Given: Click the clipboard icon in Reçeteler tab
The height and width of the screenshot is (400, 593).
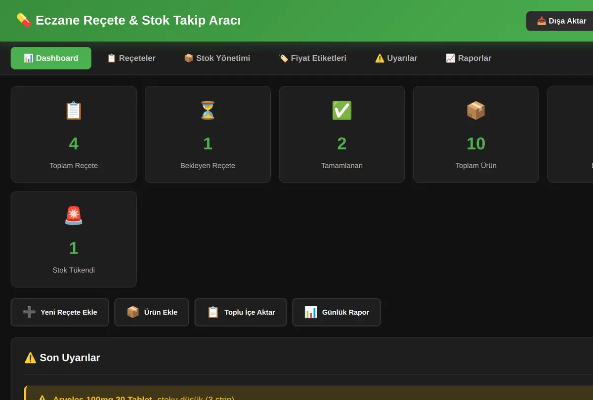Looking at the screenshot, I should pyautogui.click(x=112, y=58).
